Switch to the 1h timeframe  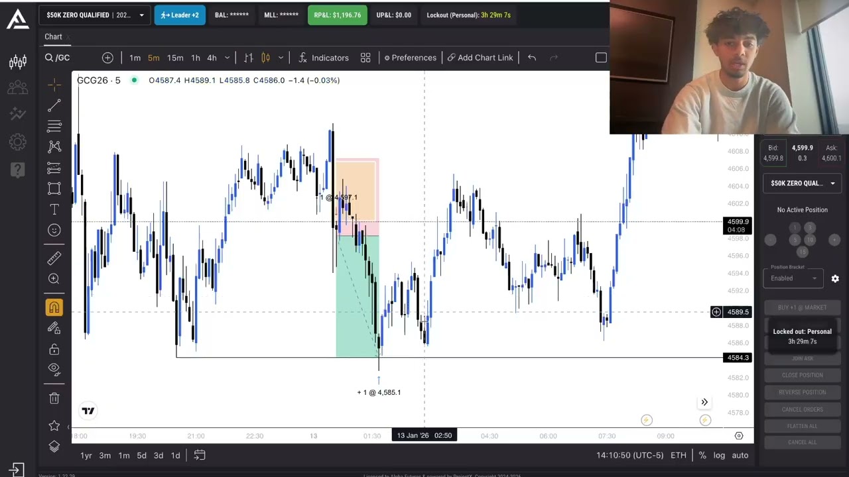[196, 58]
